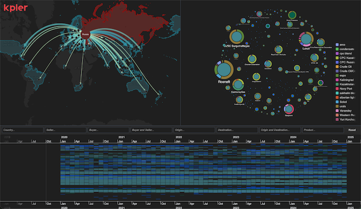Select the Gazprom donut node
The height and width of the screenshot is (209, 361).
289,109
